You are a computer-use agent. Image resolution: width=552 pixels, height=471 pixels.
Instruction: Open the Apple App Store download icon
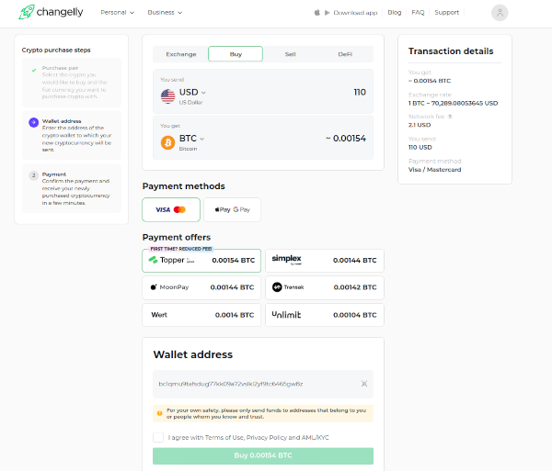[317, 12]
